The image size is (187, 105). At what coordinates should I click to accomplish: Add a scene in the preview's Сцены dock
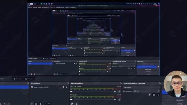pyautogui.click(x=29, y=74)
